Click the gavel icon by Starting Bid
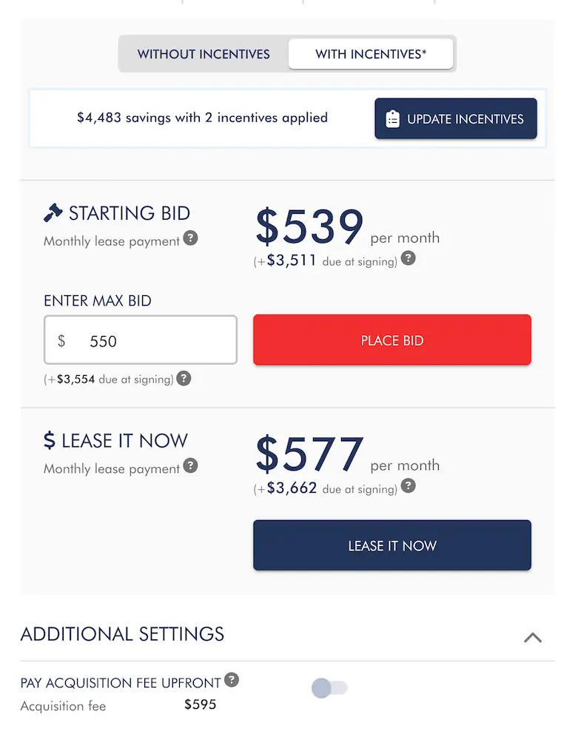 tap(53, 213)
